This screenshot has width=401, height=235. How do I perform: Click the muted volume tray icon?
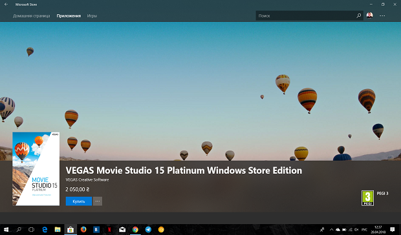click(357, 230)
